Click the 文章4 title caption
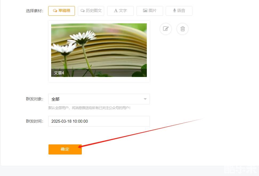Screen dimensions: 259x176 coord(59,73)
